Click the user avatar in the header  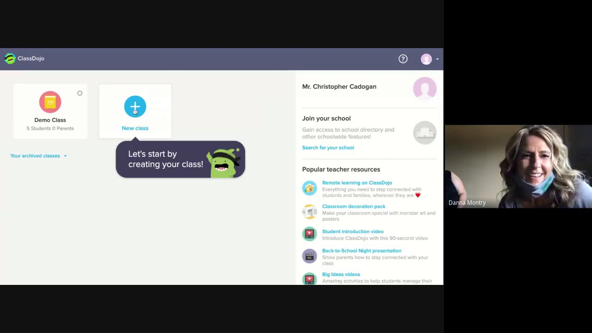pyautogui.click(x=426, y=59)
